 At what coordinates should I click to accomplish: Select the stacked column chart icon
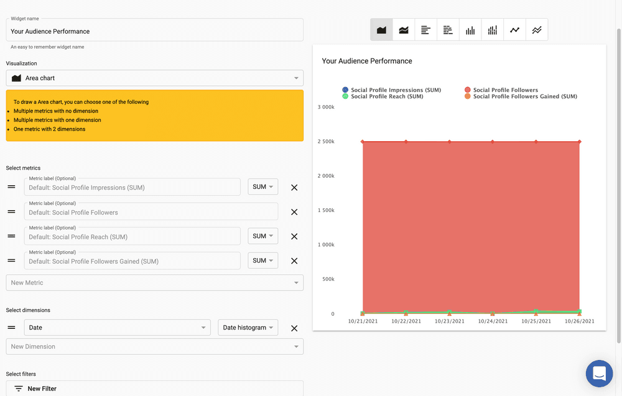coord(492,30)
